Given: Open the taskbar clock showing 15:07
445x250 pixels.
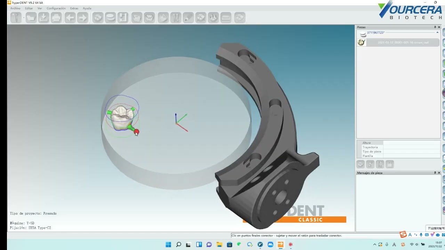Looking at the screenshot, I should (435, 244).
